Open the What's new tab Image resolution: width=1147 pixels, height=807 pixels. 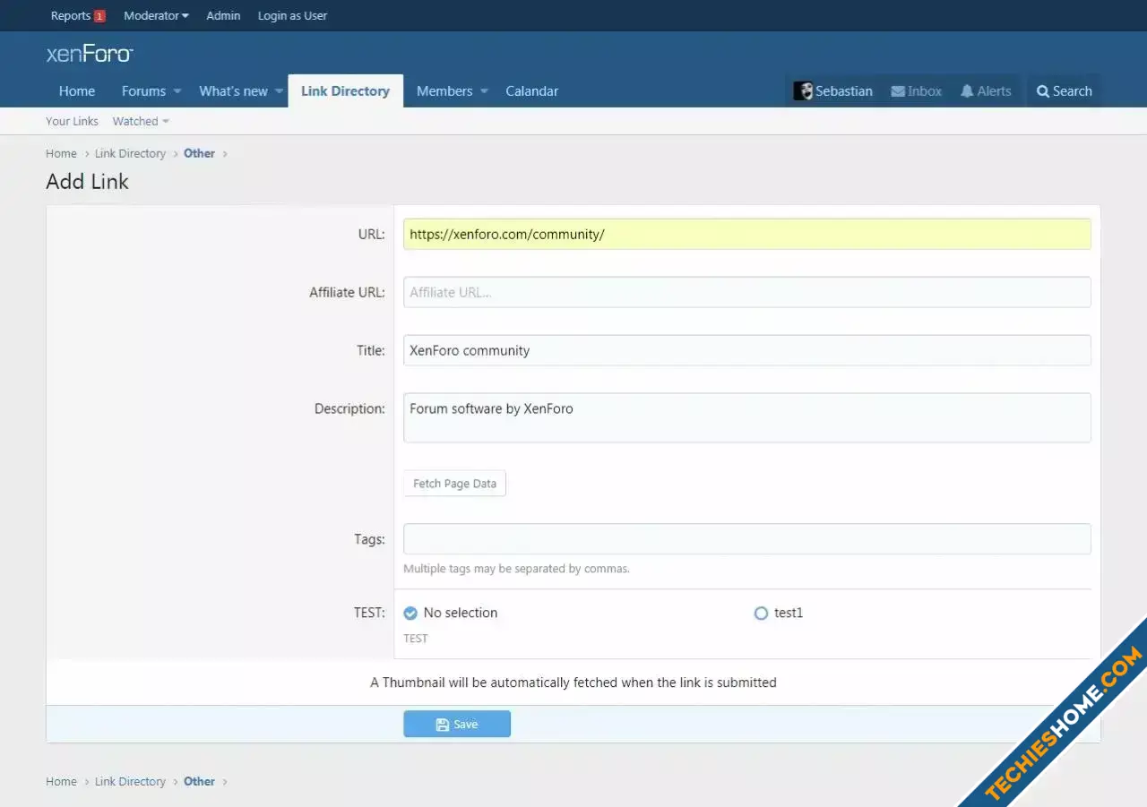[x=233, y=91]
